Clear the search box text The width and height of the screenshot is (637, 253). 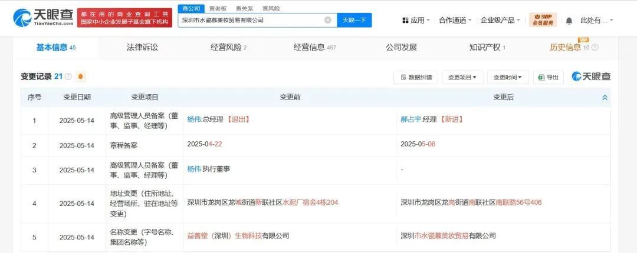point(328,20)
